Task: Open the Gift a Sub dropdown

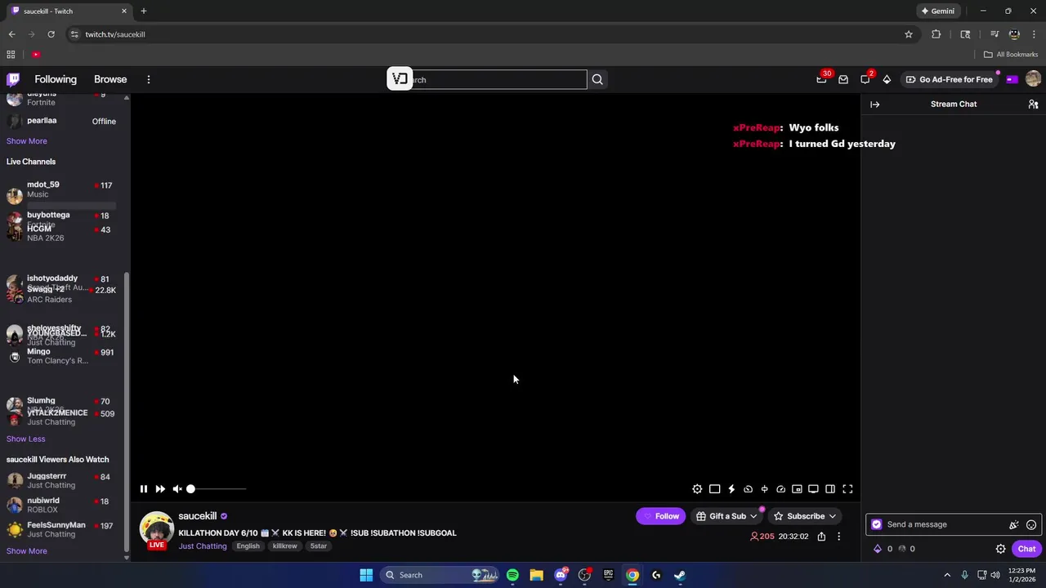Action: tap(726, 516)
